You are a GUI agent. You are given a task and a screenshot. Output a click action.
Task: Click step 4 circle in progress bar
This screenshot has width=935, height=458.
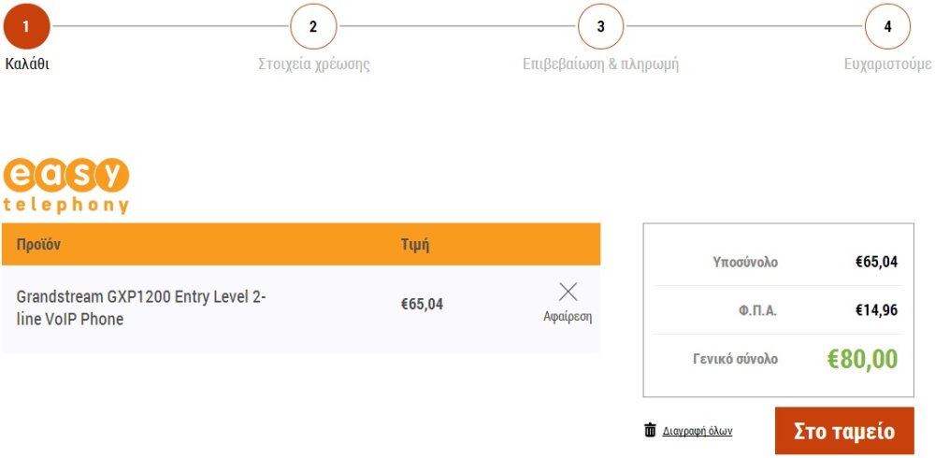(887, 26)
